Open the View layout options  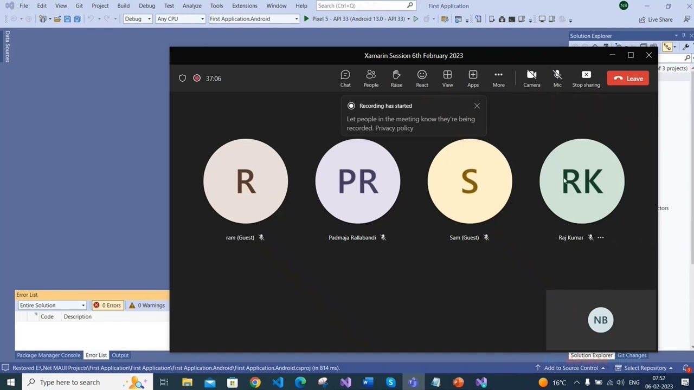point(447,79)
